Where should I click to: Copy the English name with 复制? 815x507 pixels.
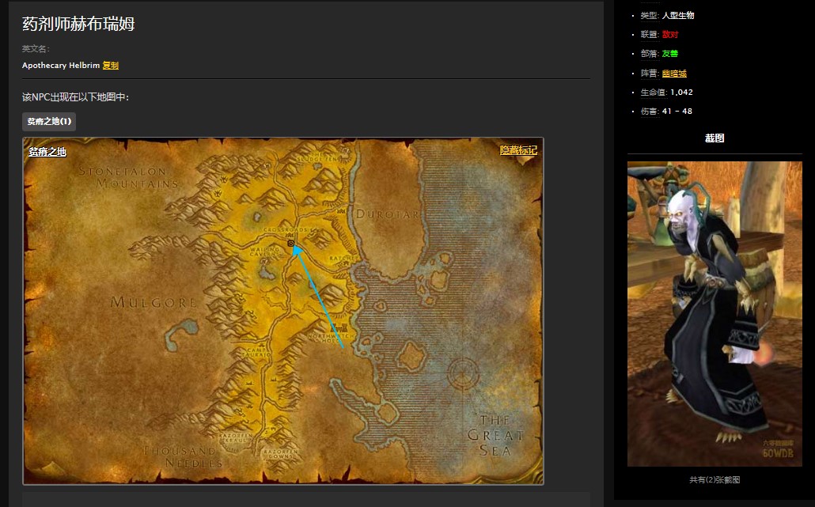111,66
